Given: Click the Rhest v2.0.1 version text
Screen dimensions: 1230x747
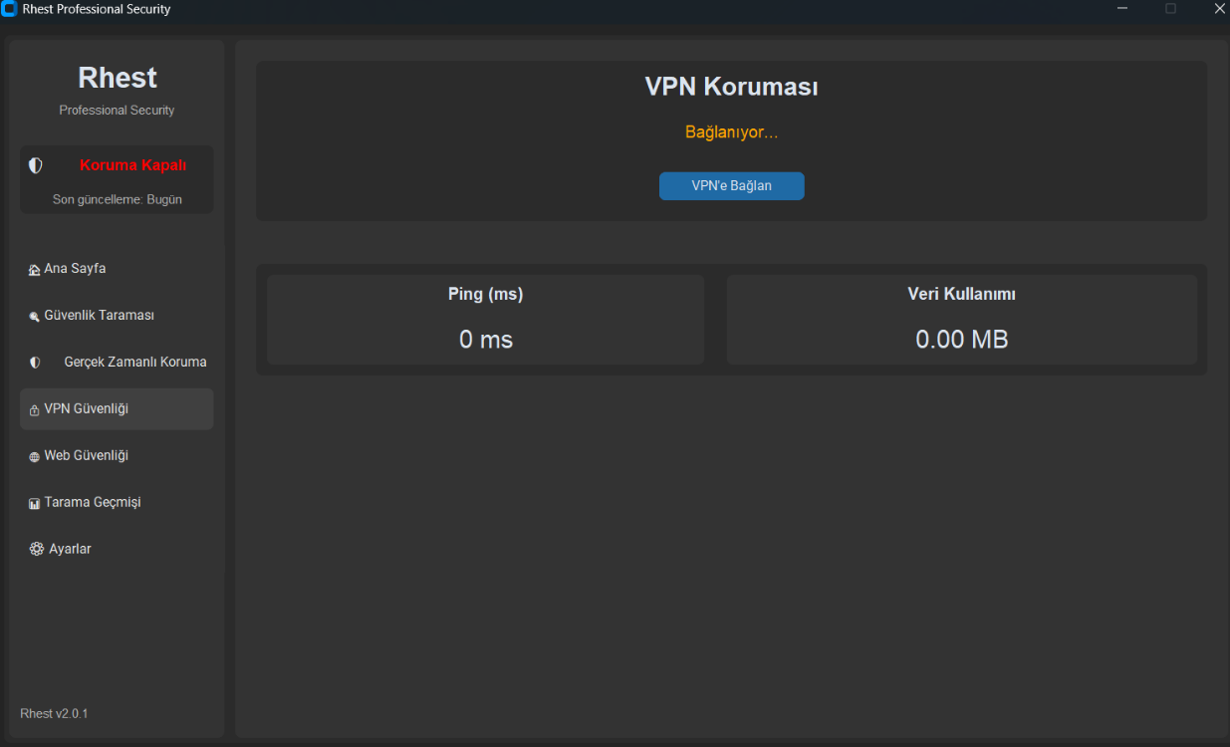Looking at the screenshot, I should tap(54, 714).
